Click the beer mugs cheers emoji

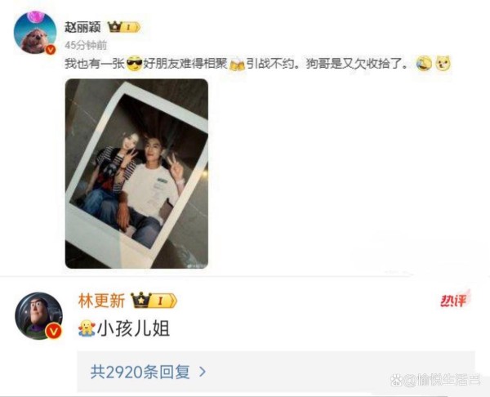pyautogui.click(x=237, y=65)
